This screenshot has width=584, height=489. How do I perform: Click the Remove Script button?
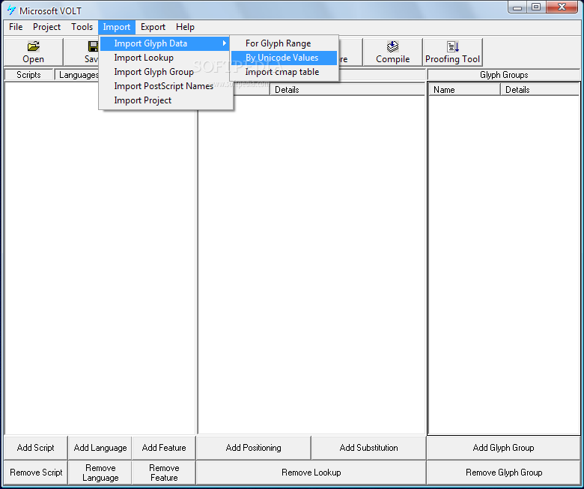click(x=36, y=473)
